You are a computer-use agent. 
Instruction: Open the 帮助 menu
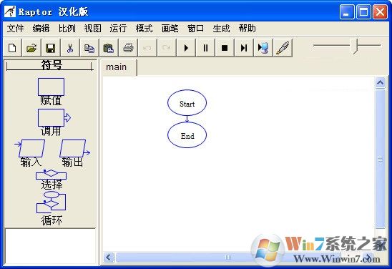247,28
